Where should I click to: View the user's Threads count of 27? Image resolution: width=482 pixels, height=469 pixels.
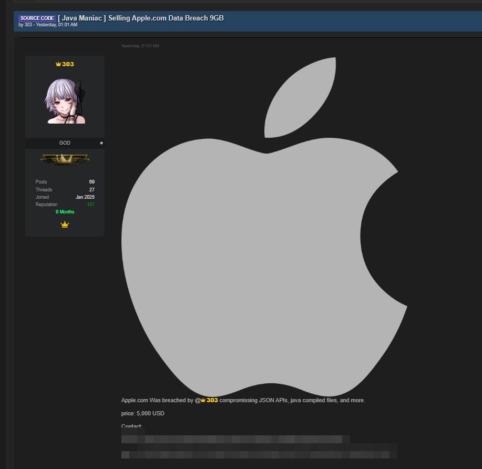[91, 190]
